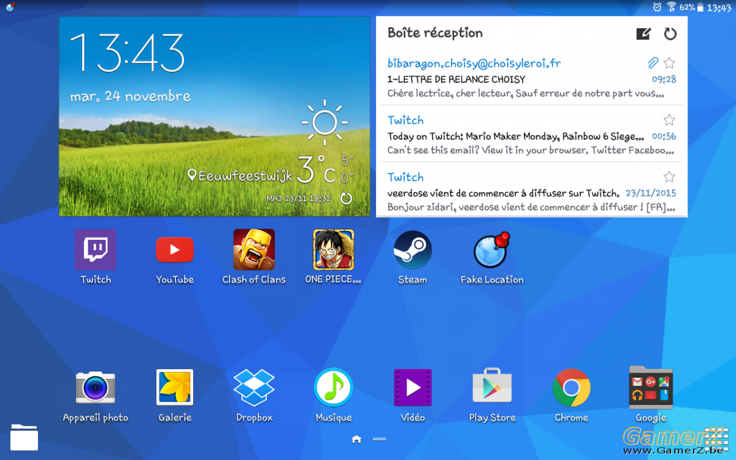736x460 pixels.
Task: Tap the Wi-Fi status icon
Action: [672, 7]
